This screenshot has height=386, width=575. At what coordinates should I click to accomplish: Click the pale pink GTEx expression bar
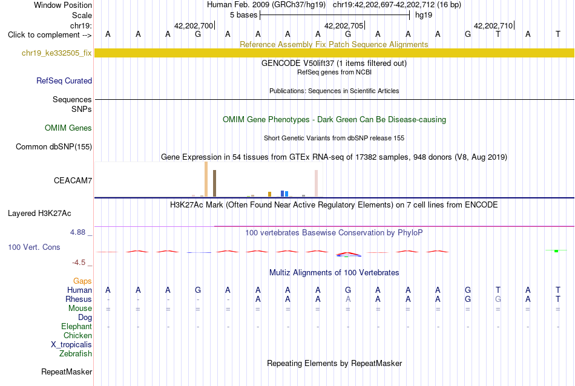click(316, 183)
